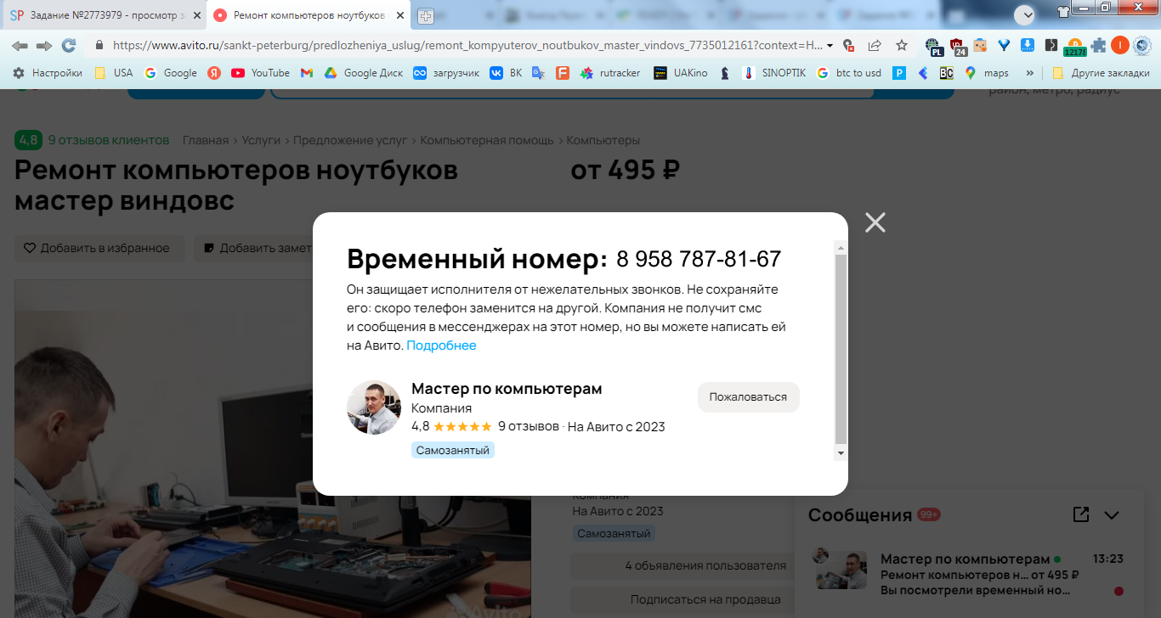Click 9 отзывов клиентов link

coord(108,140)
